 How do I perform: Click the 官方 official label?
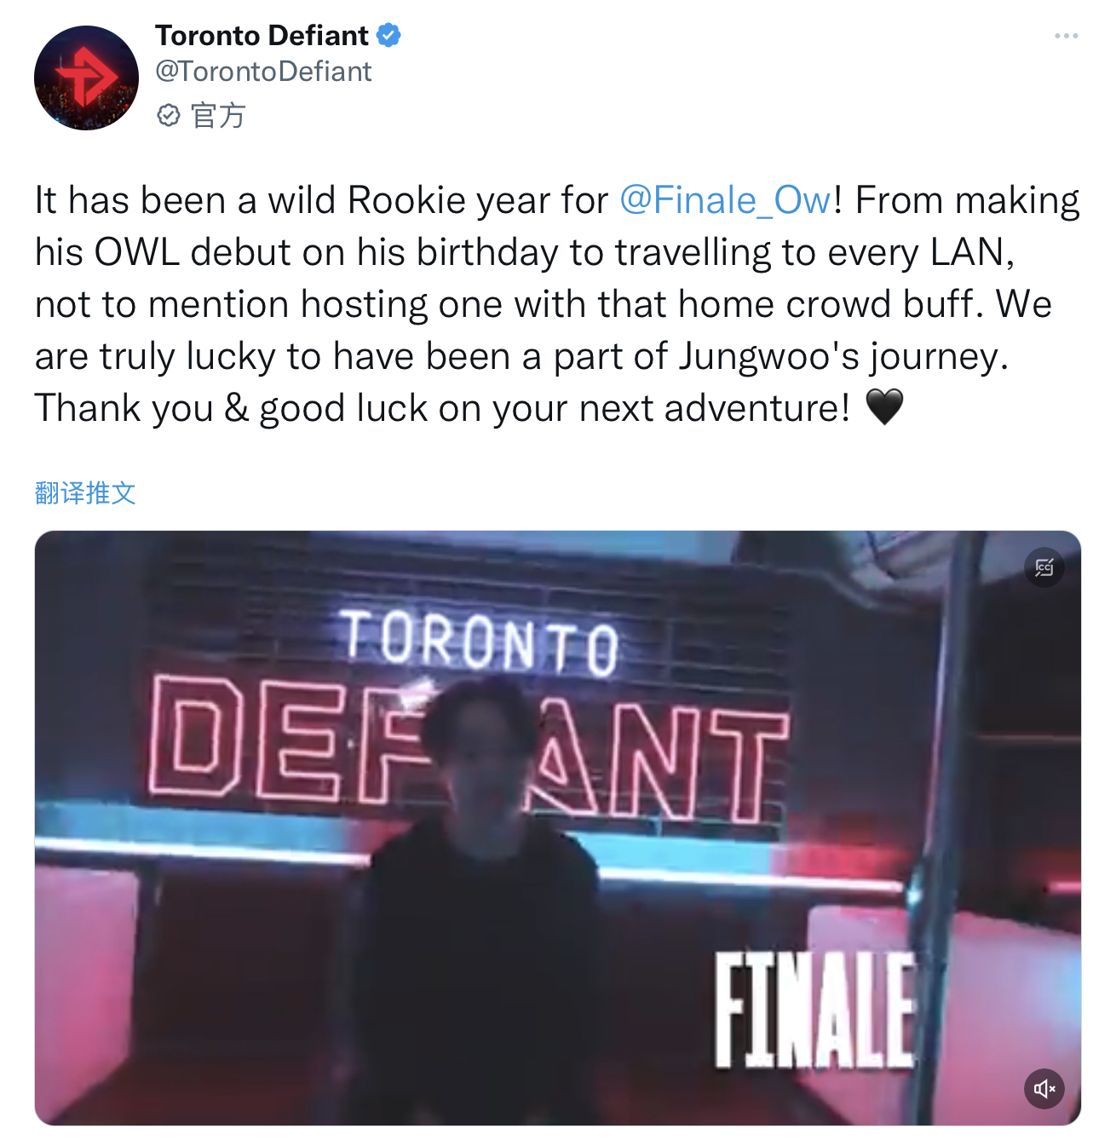[218, 115]
